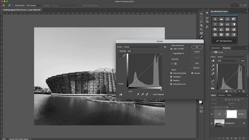
Task: Open the Sample Size dropdown in the options bar
Action: pyautogui.click(x=34, y=5)
